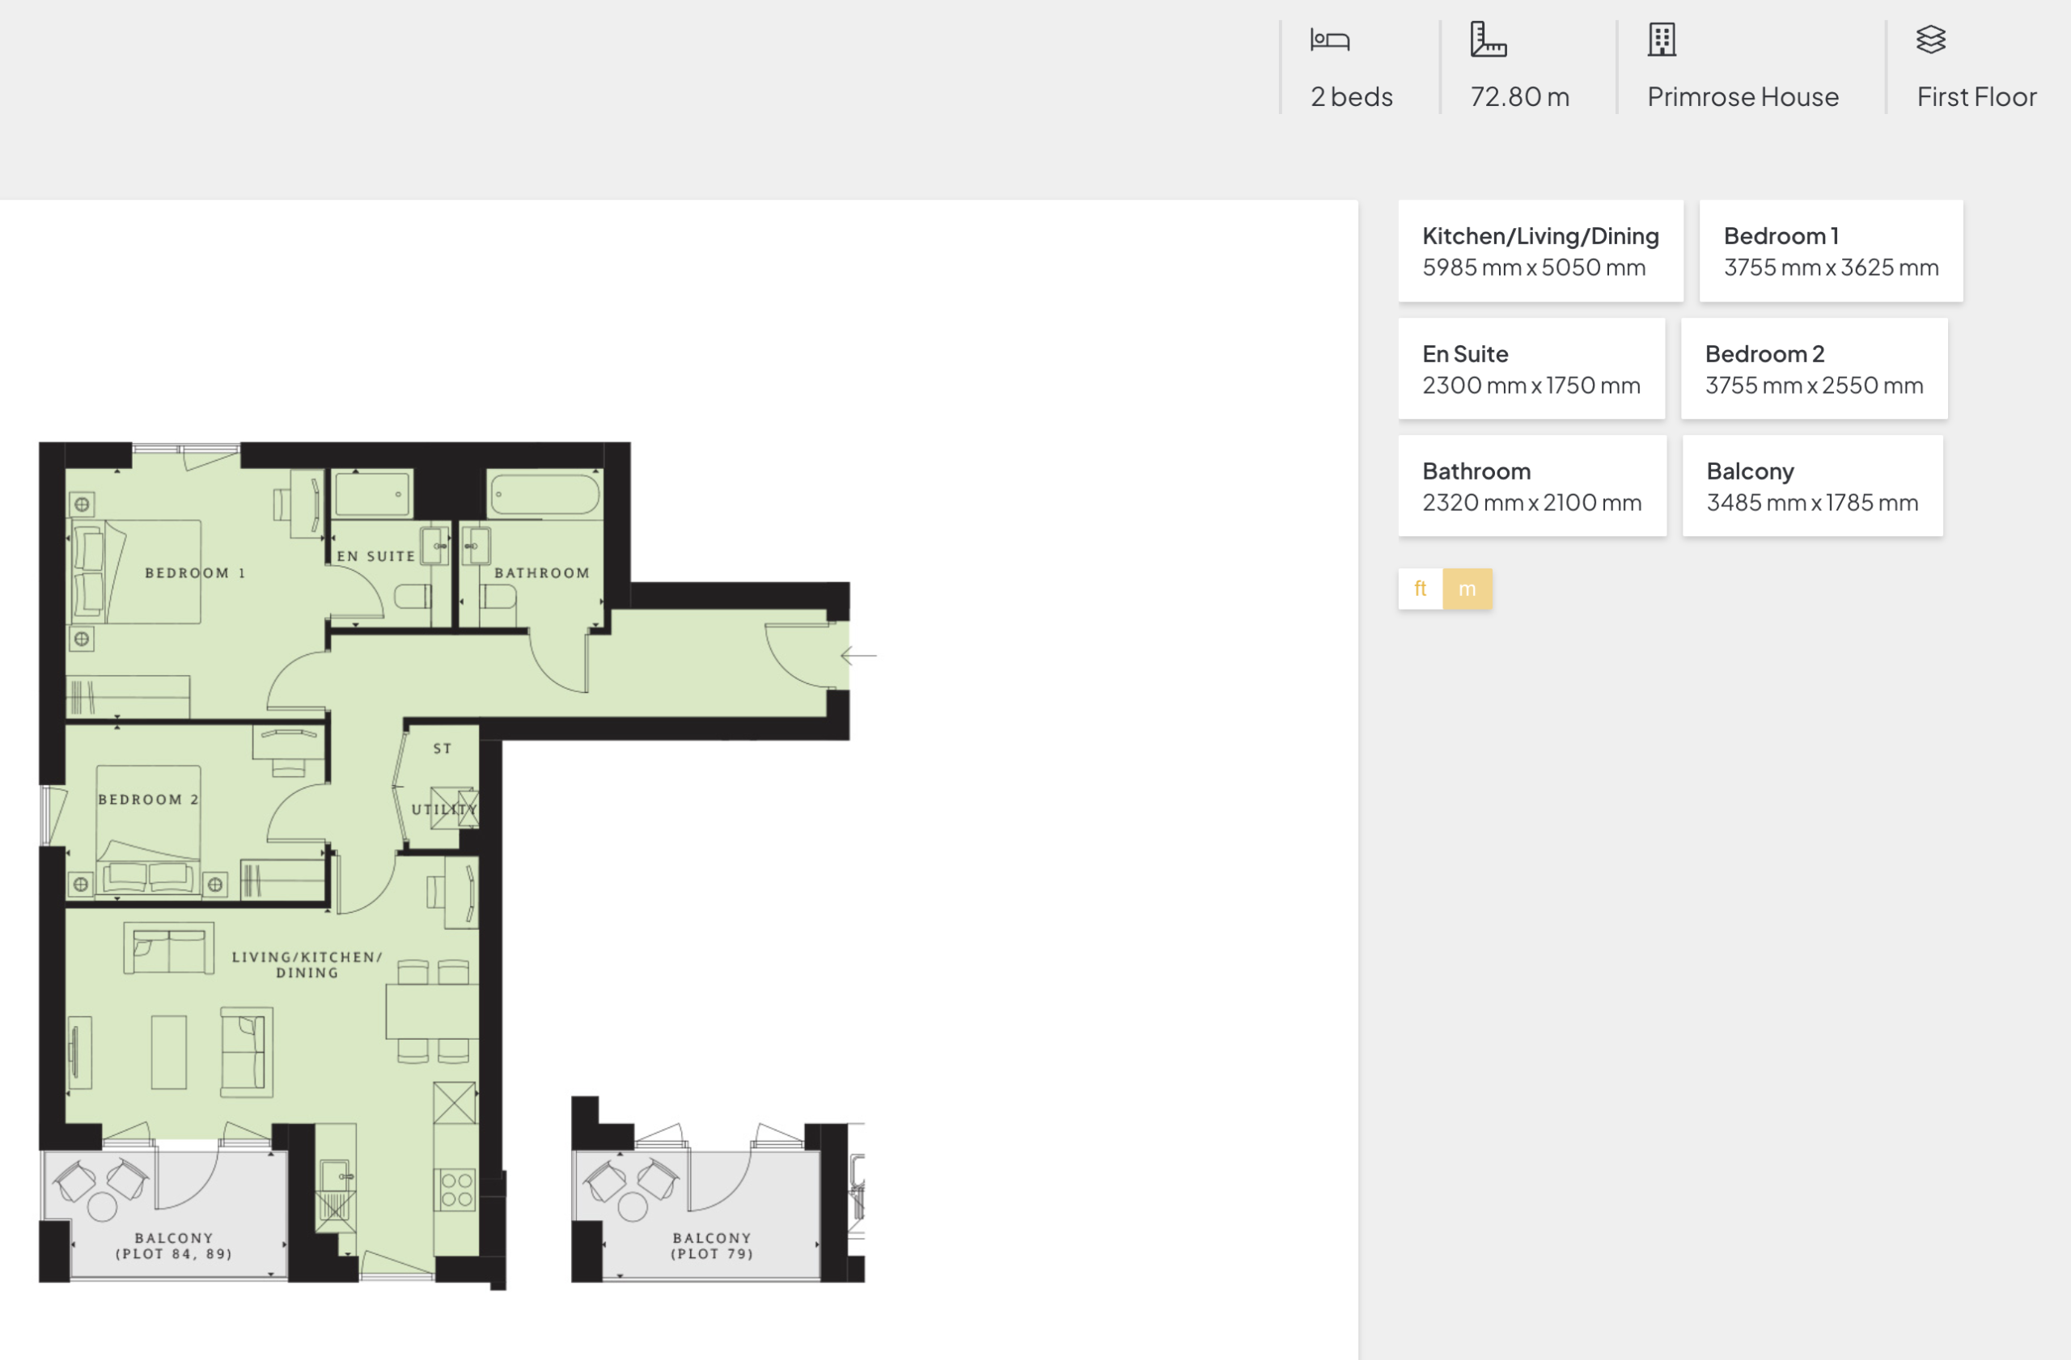Viewport: 2071px width, 1360px height.
Task: Click the layers icon above First Floor
Action: click(1930, 40)
